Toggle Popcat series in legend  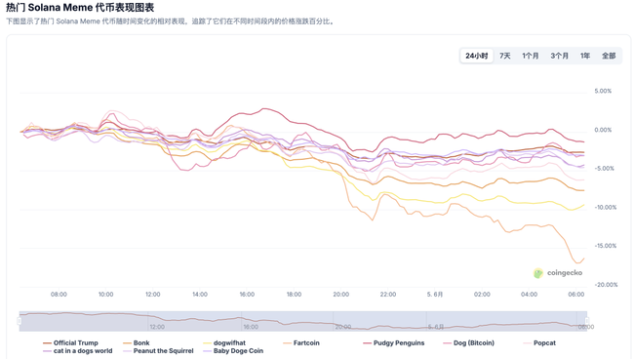(539, 342)
